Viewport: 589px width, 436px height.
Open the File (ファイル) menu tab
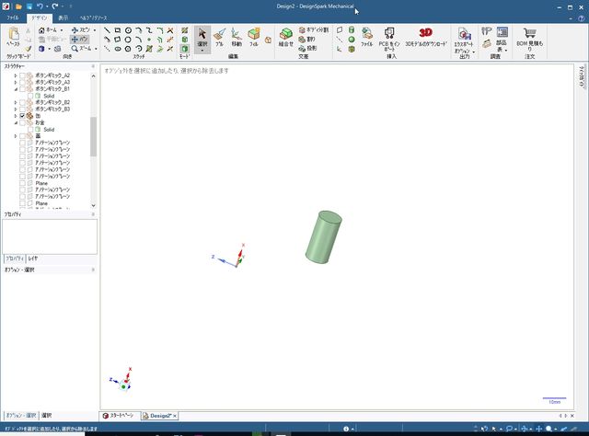pyautogui.click(x=13, y=17)
